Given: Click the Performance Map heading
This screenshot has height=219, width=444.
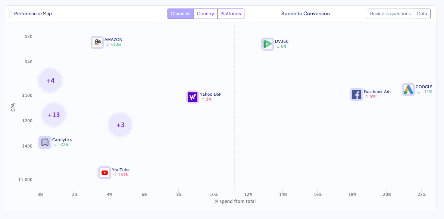Looking at the screenshot, I should pos(33,14).
